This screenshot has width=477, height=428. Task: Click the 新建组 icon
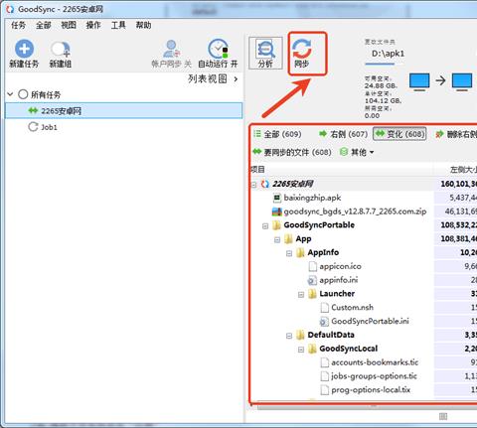[61, 49]
